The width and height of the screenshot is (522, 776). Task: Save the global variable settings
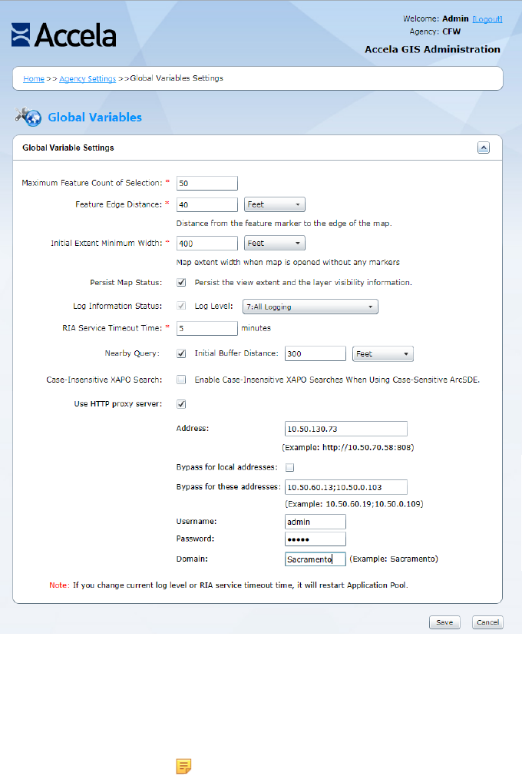coord(444,622)
